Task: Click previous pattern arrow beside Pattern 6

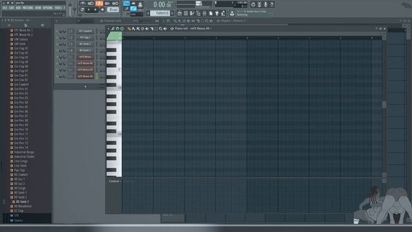Action: pos(148,13)
